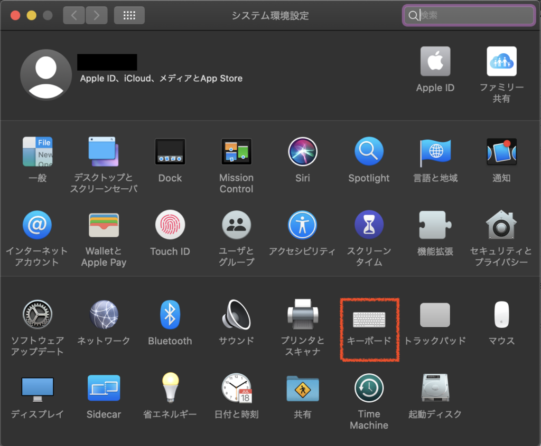Open 言語と地域 preferences
Screen dimensions: 541x446
435,152
